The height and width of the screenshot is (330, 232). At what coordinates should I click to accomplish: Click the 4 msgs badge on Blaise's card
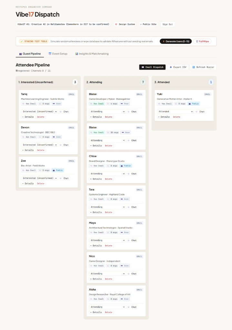point(112,103)
